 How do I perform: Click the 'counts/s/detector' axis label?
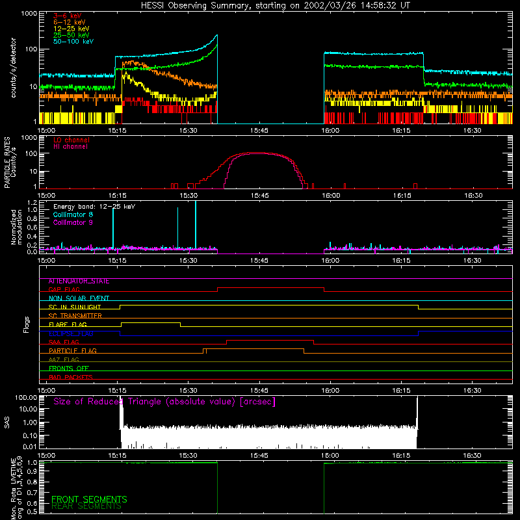(x=13, y=68)
